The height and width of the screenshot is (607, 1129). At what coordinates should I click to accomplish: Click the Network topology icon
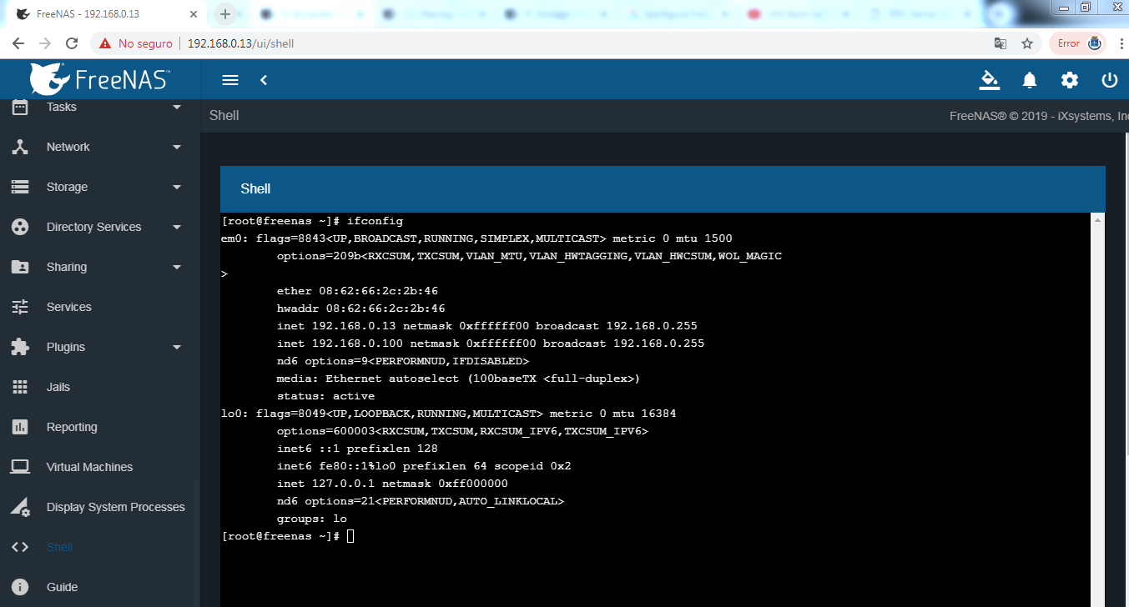coord(20,147)
